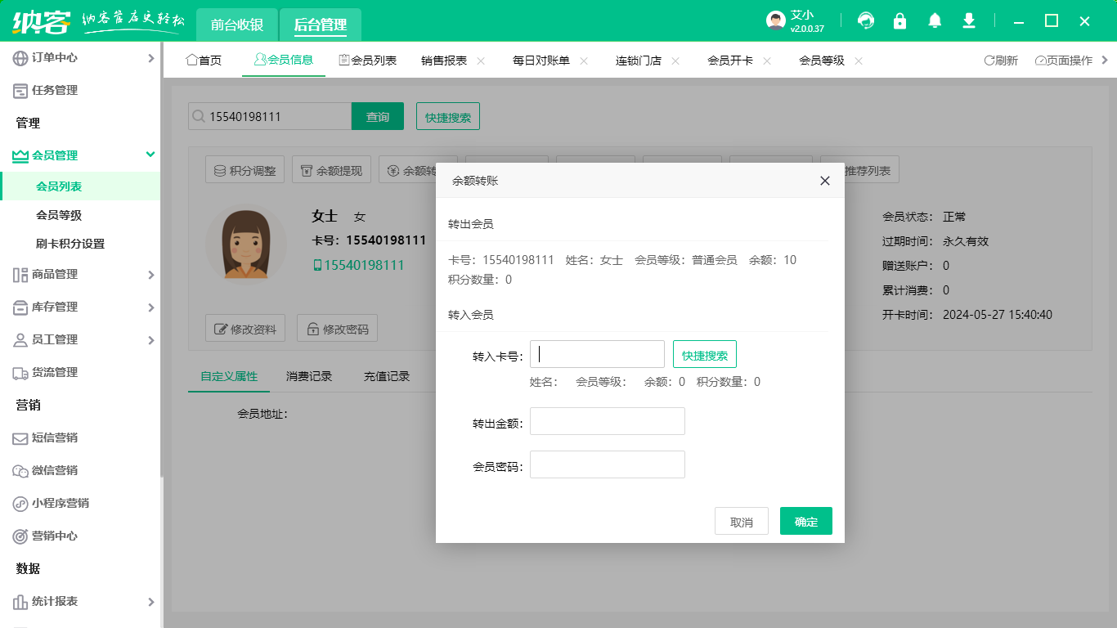The image size is (1117, 628).
Task: Click the 营销中心 target icon
Action: 18,536
